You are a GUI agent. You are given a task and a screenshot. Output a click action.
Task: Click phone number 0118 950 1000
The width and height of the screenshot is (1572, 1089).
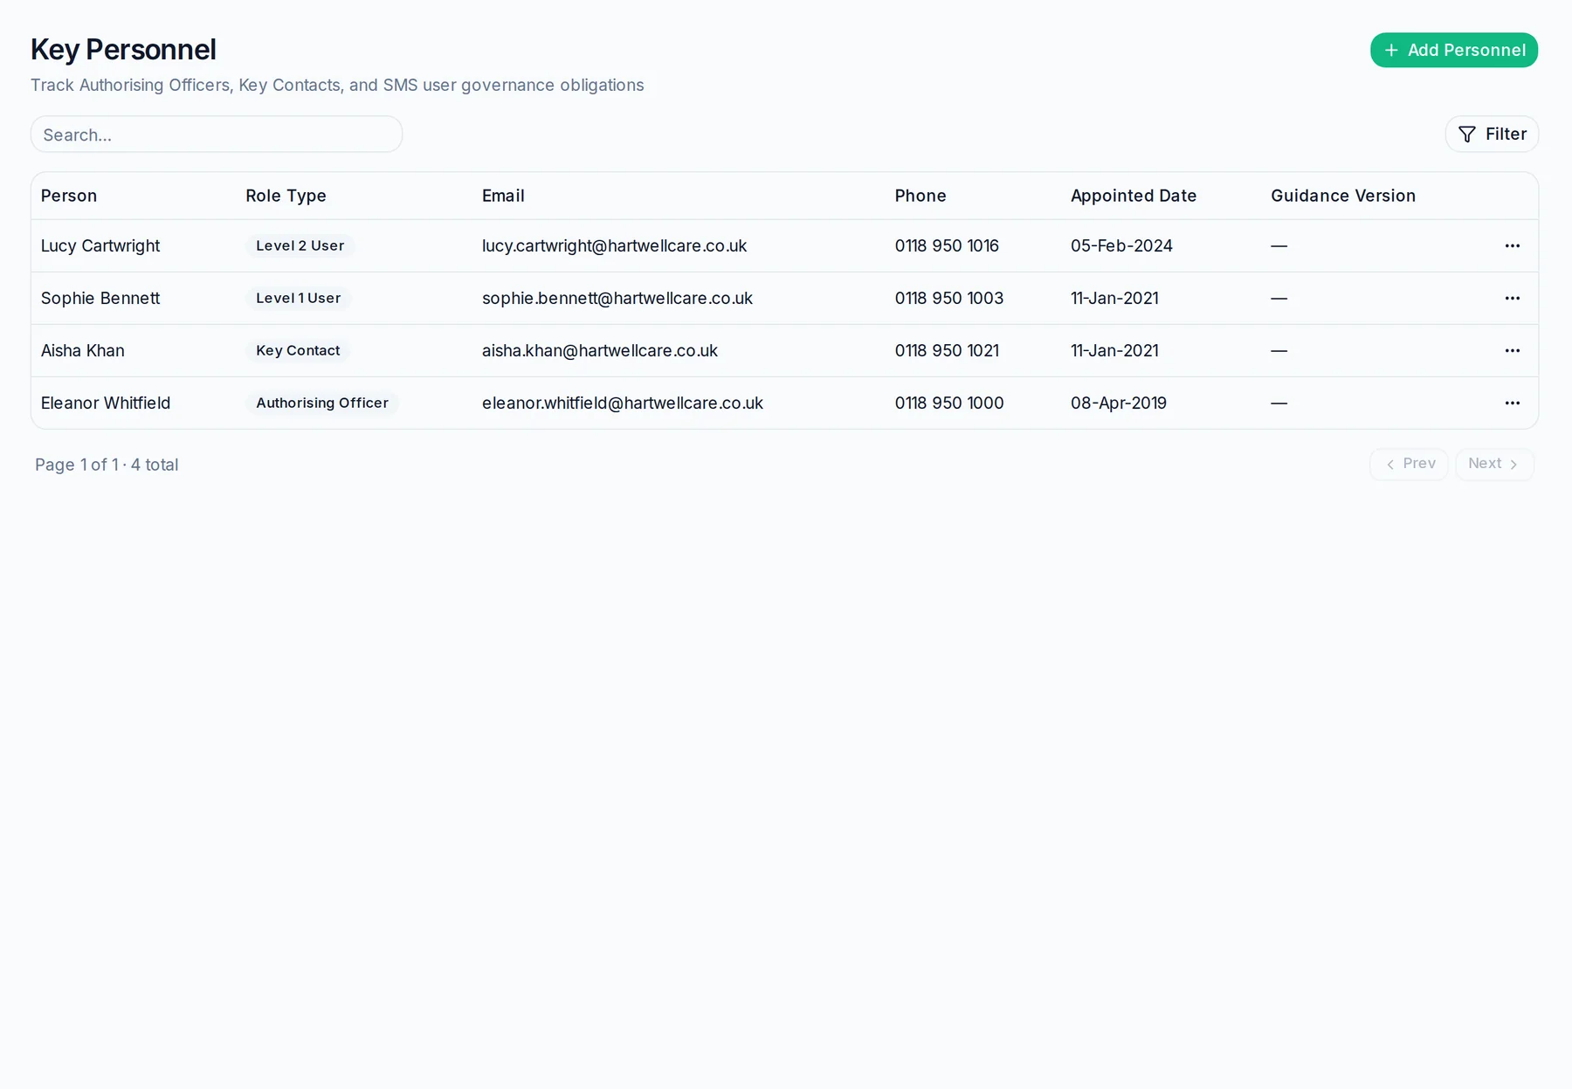(x=949, y=403)
